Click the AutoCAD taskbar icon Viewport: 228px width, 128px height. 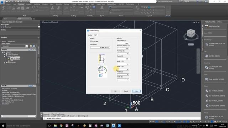coord(113,126)
